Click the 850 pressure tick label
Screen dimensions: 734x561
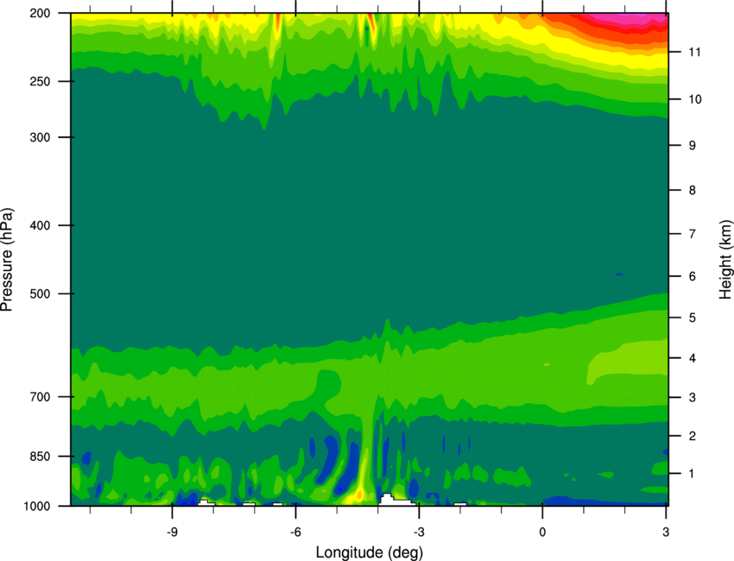(x=41, y=457)
